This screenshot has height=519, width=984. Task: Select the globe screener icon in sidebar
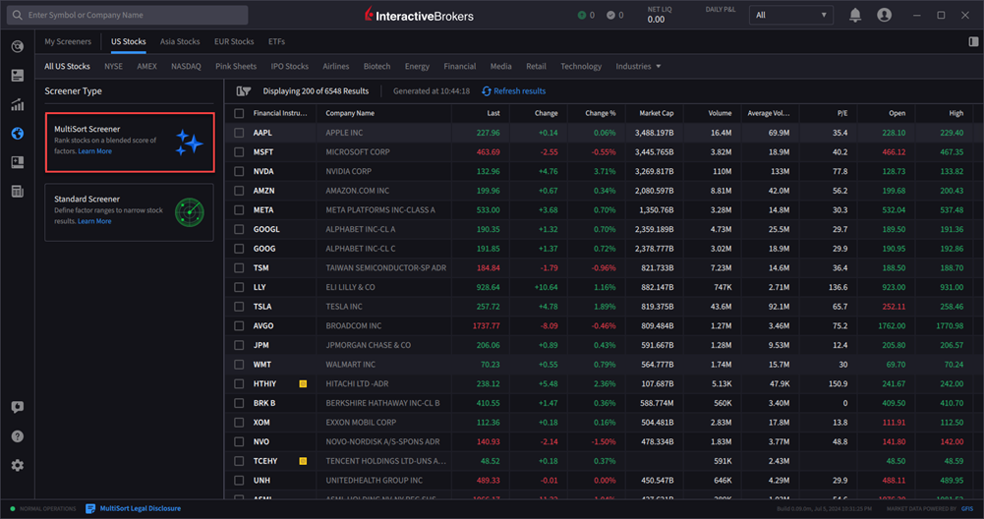click(x=18, y=133)
